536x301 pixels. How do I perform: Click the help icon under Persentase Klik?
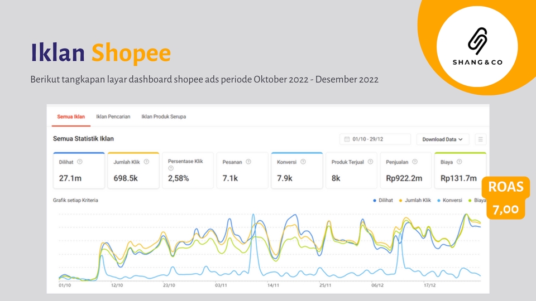click(171, 168)
